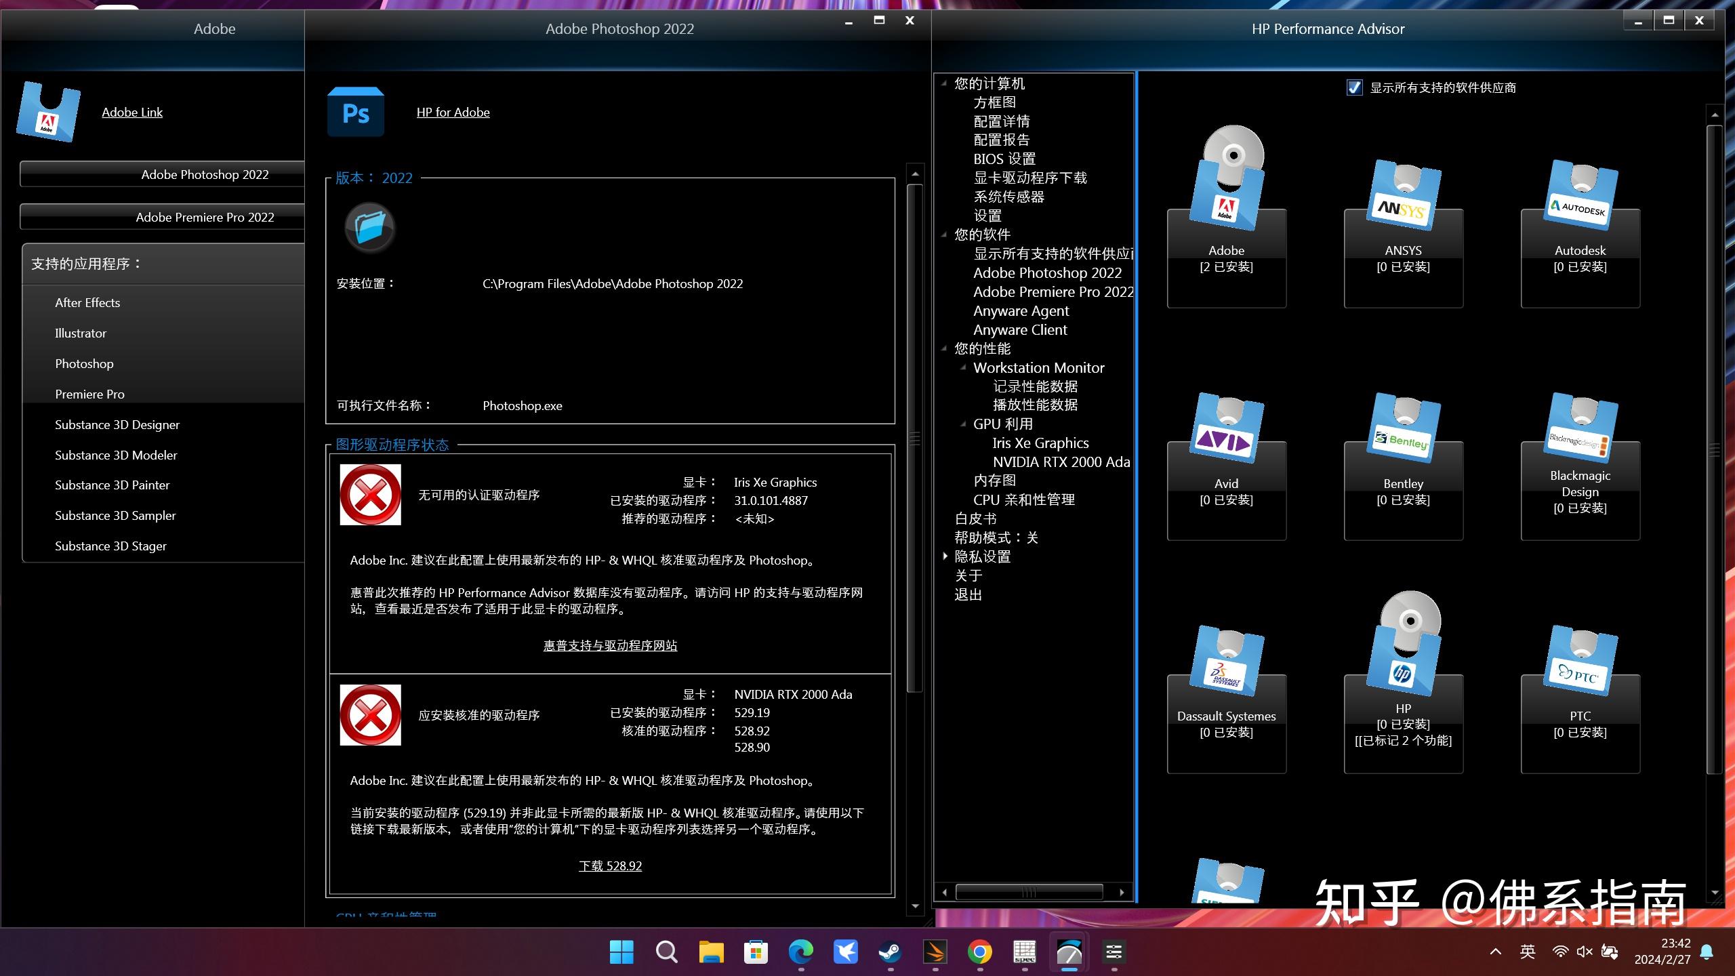Toggle 帮助模式：关 help mode

click(x=996, y=537)
